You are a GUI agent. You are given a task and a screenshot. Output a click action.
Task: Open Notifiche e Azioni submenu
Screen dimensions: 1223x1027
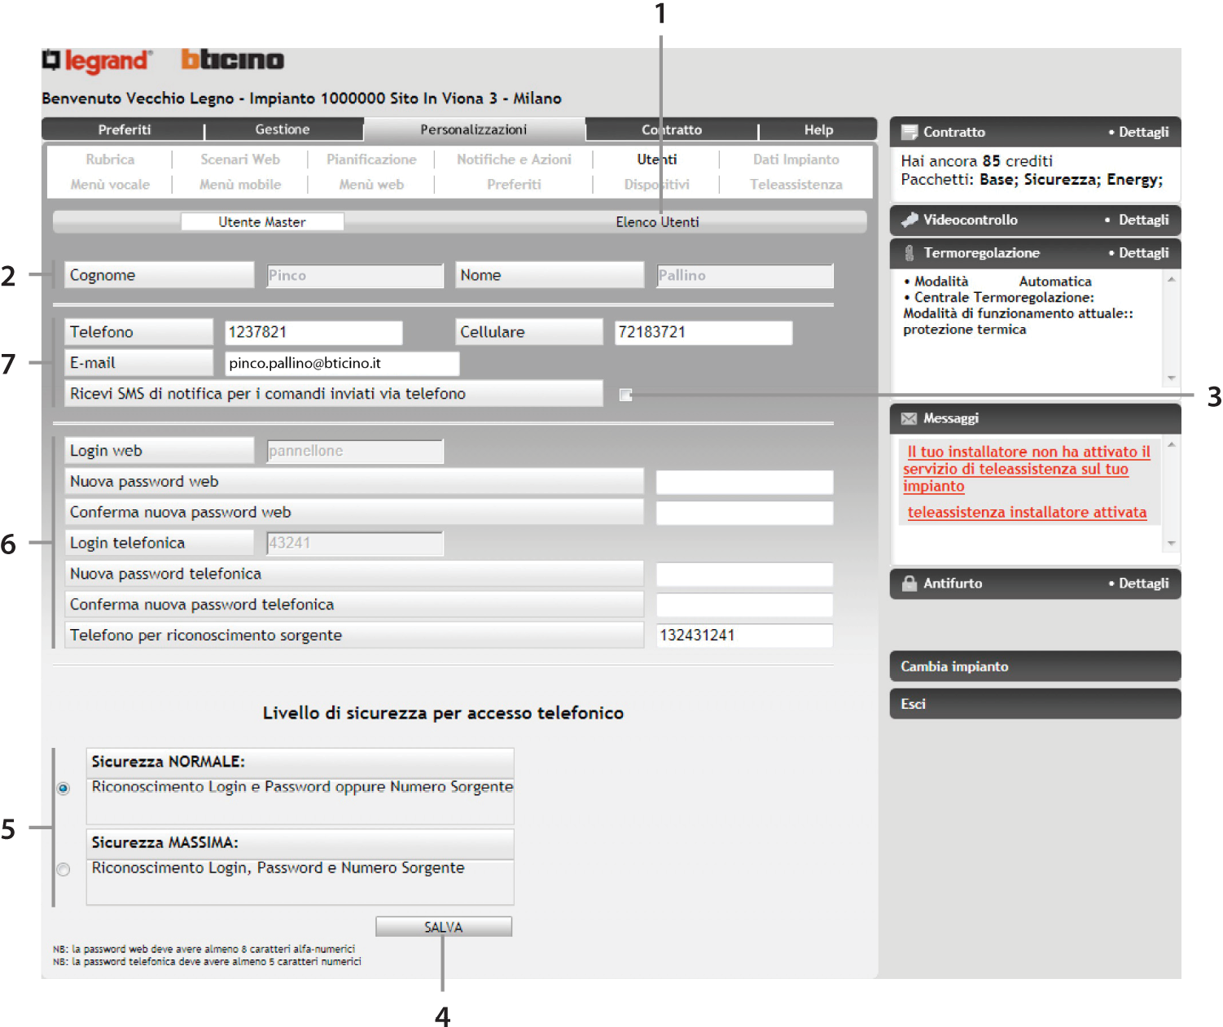[x=514, y=160]
